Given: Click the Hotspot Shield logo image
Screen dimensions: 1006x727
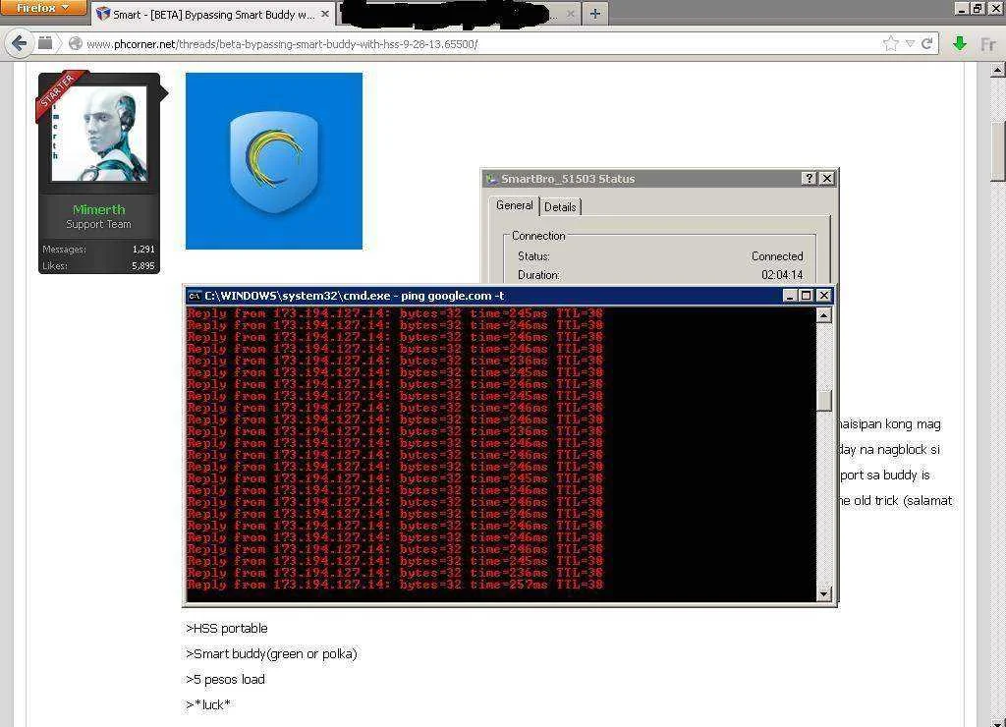Looking at the screenshot, I should [274, 160].
